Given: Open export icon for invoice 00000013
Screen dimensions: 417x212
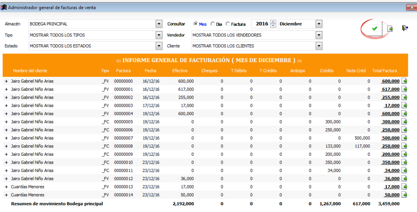Looking at the screenshot, I should tap(405, 187).
